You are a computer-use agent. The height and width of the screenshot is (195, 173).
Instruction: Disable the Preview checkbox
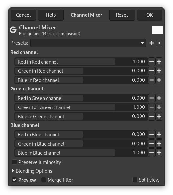[14, 180]
